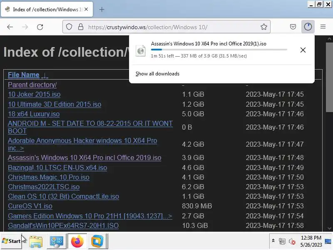The image size is (333, 250).
Task: Reload the current page
Action: pyautogui.click(x=40, y=27)
